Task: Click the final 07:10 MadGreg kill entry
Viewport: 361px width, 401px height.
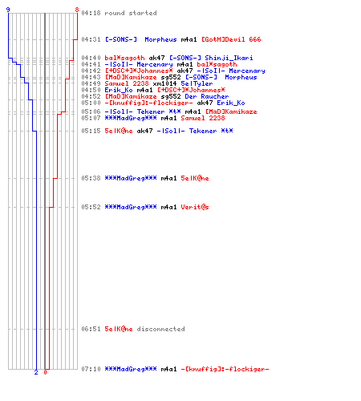Action: click(x=175, y=369)
